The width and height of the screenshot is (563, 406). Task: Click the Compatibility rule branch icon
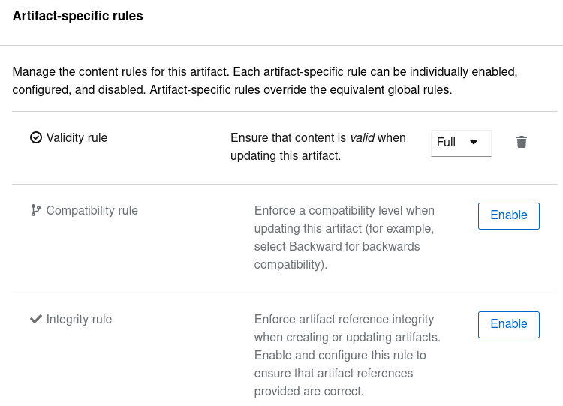click(35, 210)
